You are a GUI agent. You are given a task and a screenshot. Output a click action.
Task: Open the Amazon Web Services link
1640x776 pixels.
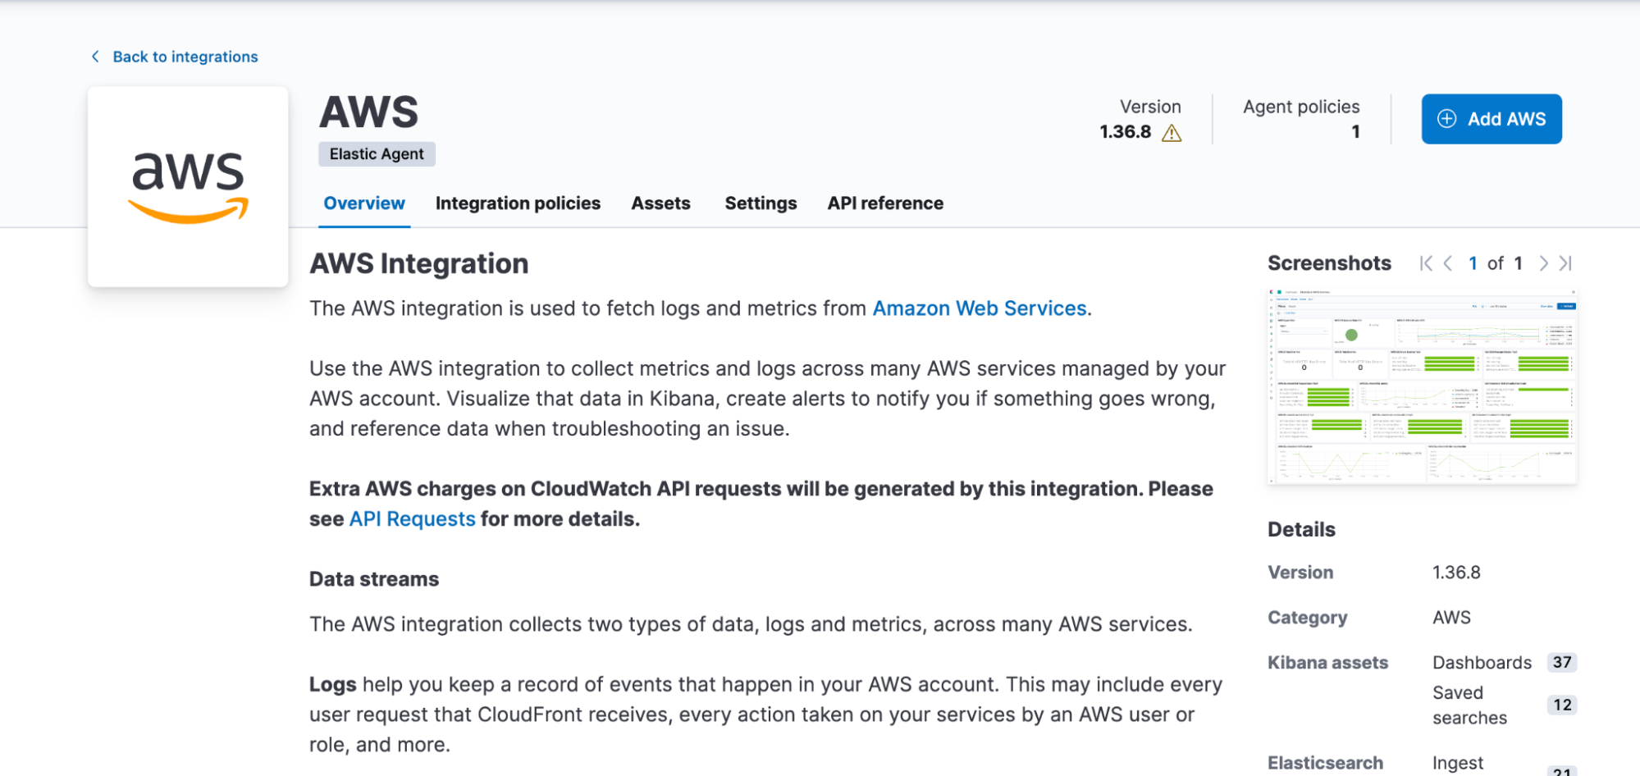pyautogui.click(x=980, y=308)
